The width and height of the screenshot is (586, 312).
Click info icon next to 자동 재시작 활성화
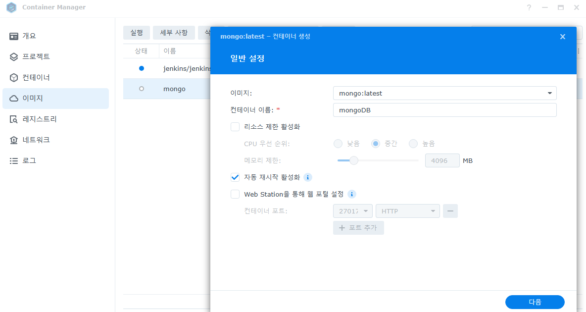[x=307, y=177]
